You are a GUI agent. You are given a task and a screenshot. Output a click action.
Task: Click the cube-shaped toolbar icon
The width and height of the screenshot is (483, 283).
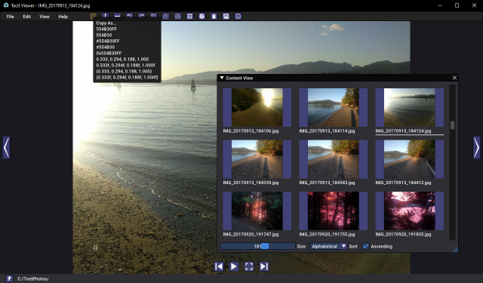coord(178,17)
